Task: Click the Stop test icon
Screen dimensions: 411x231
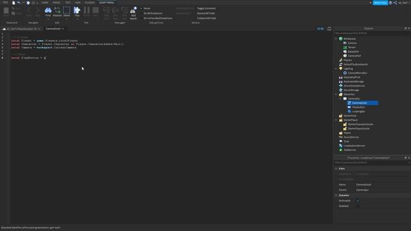Action: pyautogui.click(x=96, y=10)
